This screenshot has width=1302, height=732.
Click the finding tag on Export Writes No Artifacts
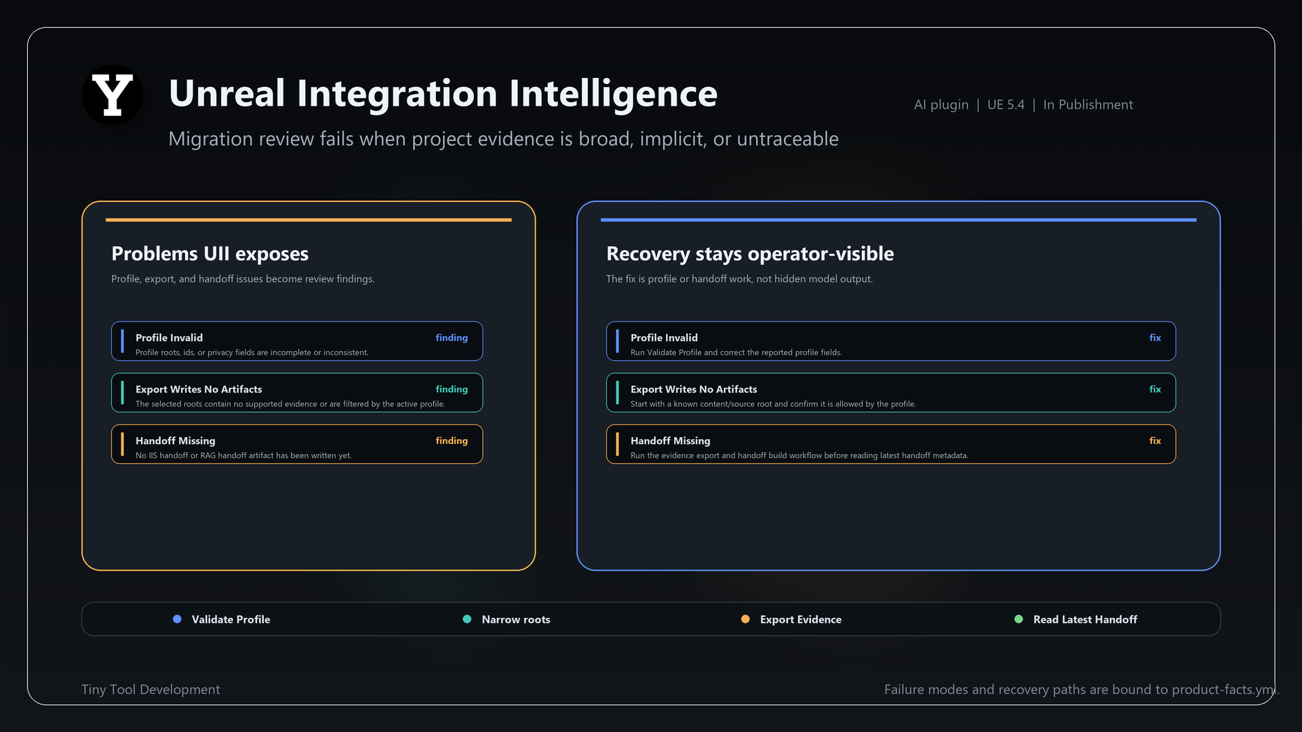(x=452, y=389)
